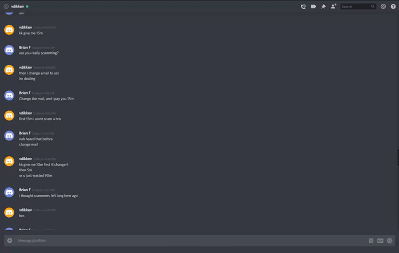Add friends to this DM

coord(333,6)
